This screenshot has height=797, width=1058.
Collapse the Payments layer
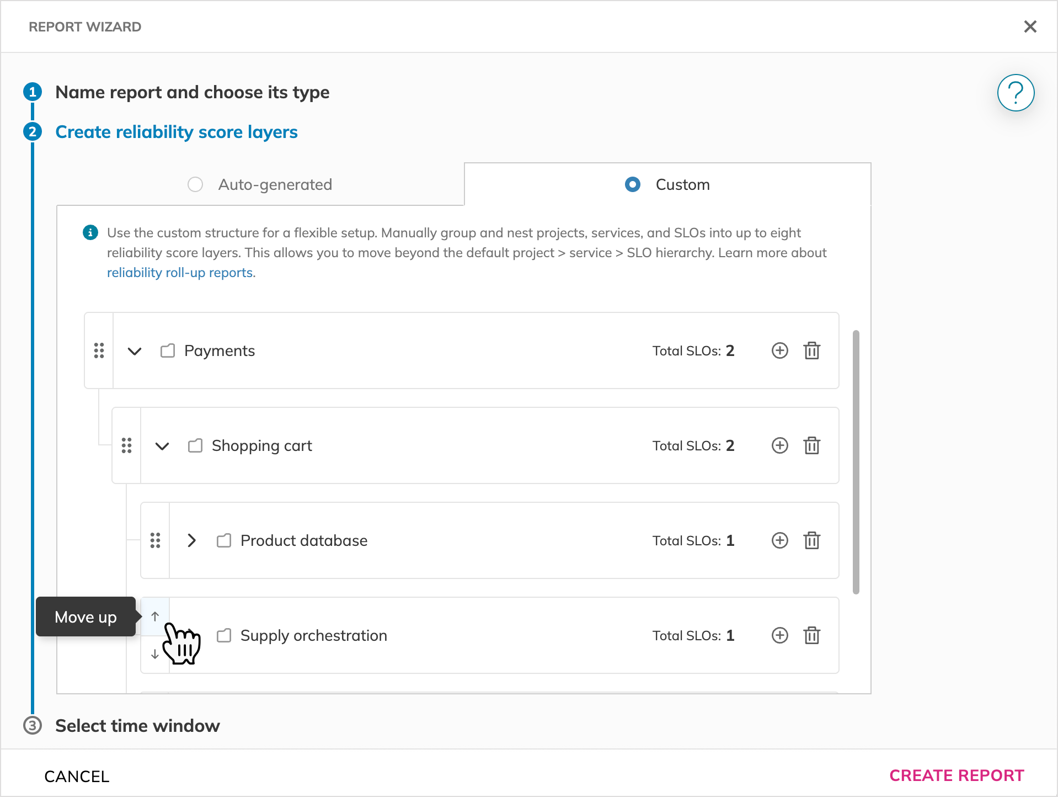pos(135,351)
